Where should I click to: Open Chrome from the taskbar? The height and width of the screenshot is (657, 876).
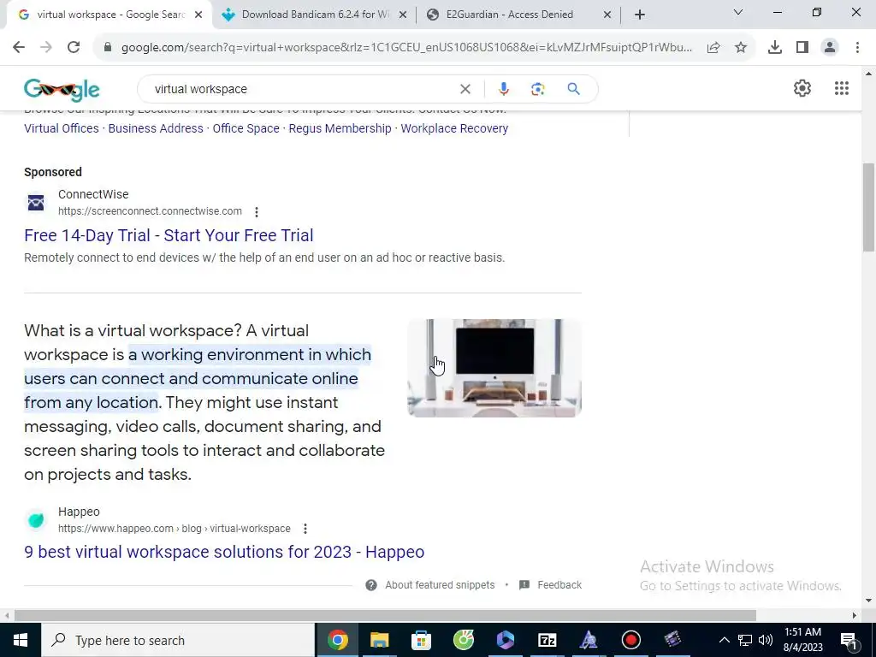[x=337, y=640]
